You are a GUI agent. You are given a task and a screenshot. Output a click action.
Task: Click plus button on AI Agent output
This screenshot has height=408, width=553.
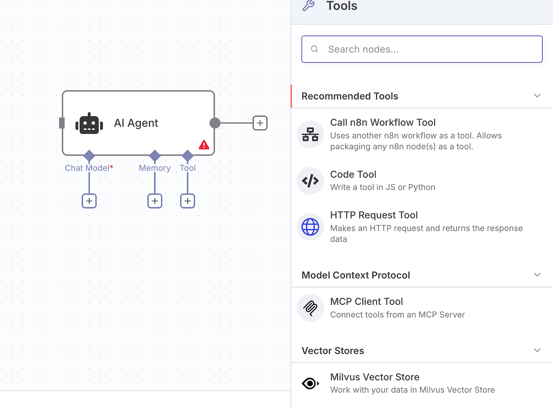point(260,123)
